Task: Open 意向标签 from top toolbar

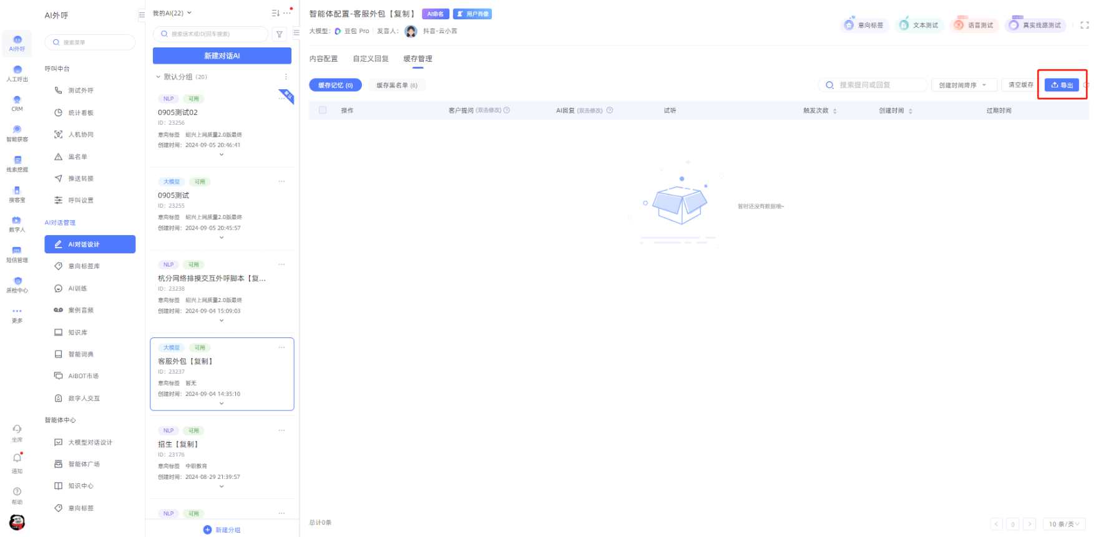Action: point(864,26)
